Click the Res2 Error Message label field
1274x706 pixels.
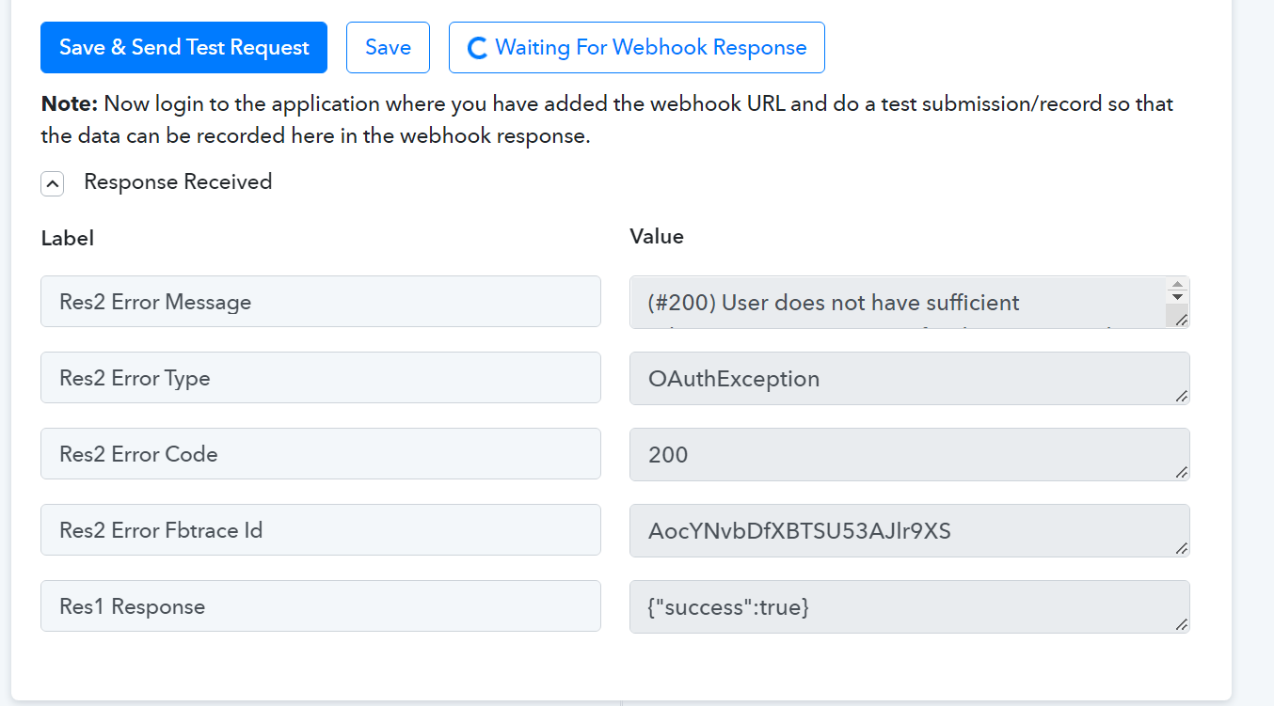point(321,302)
